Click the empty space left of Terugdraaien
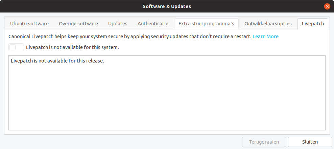This screenshot has width=334, height=149. point(122,142)
